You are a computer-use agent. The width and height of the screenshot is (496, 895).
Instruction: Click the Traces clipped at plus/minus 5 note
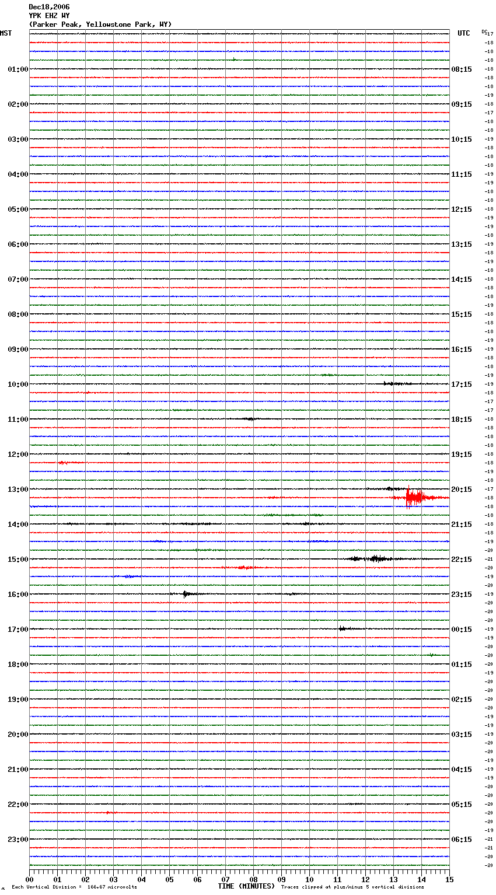tap(352, 887)
